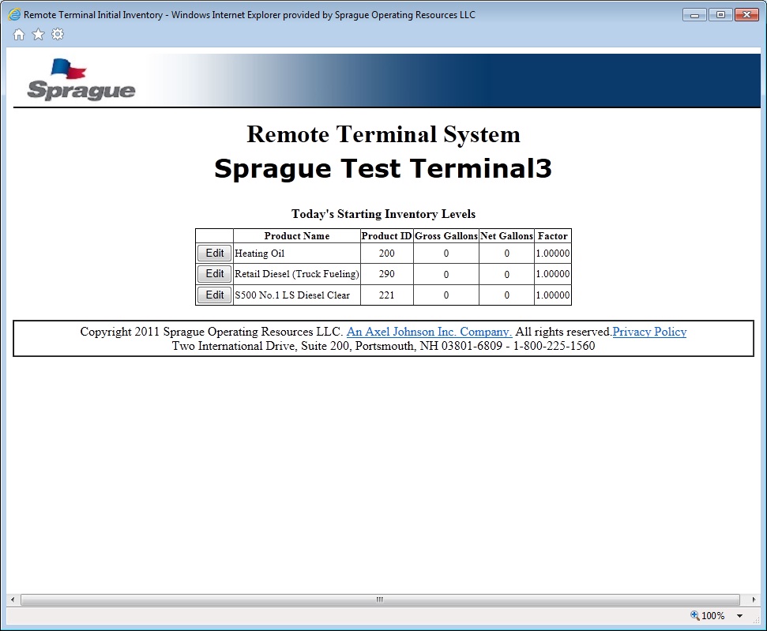Select the Net Gallons column header
Screen dimensions: 767x631
pos(507,236)
